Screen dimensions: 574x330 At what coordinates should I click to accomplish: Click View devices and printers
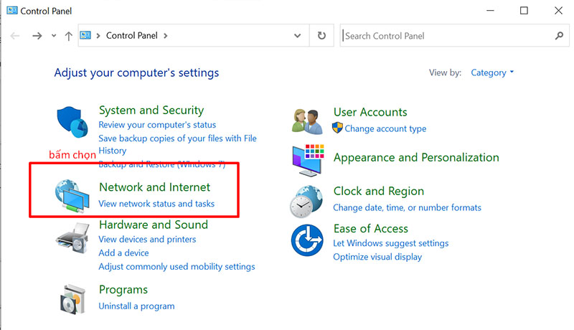147,240
